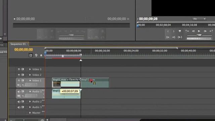Click the timeline ruler at 00;00;32;00

pos(160,51)
